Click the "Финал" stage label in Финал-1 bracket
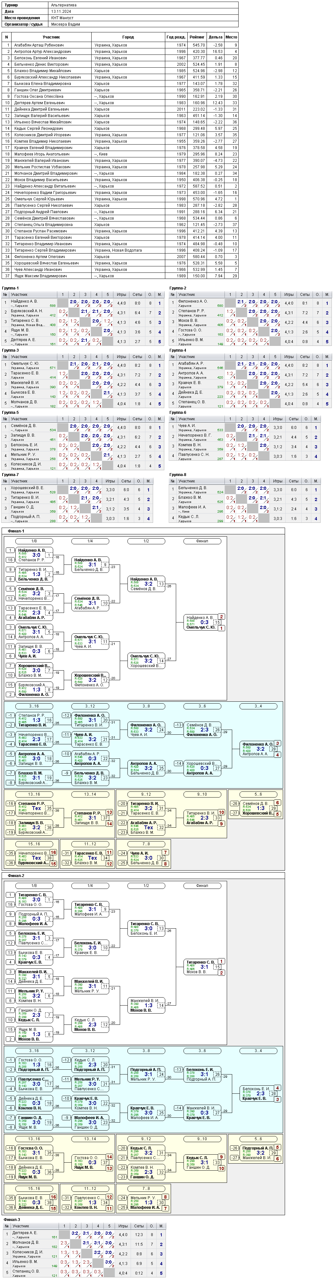This screenshot has height=1279, width=335. 202,541
